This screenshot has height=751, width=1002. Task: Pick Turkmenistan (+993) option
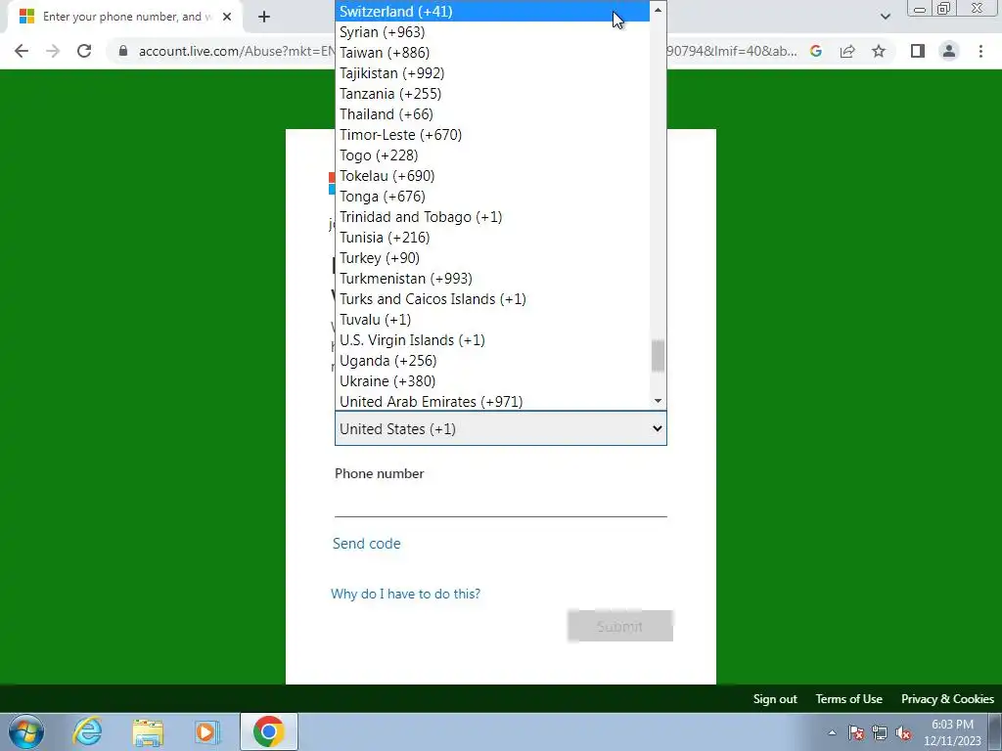pos(492,279)
